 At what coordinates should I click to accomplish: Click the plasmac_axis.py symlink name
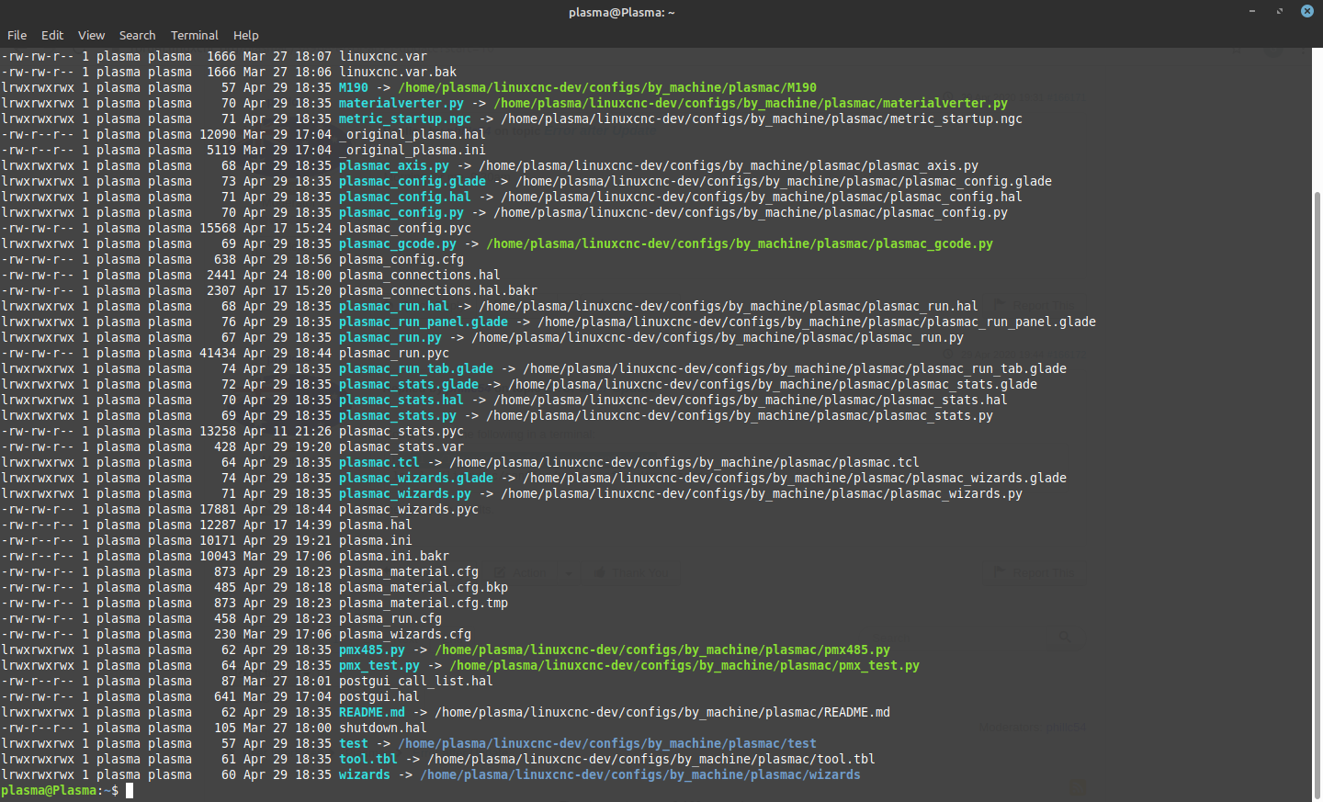[394, 165]
